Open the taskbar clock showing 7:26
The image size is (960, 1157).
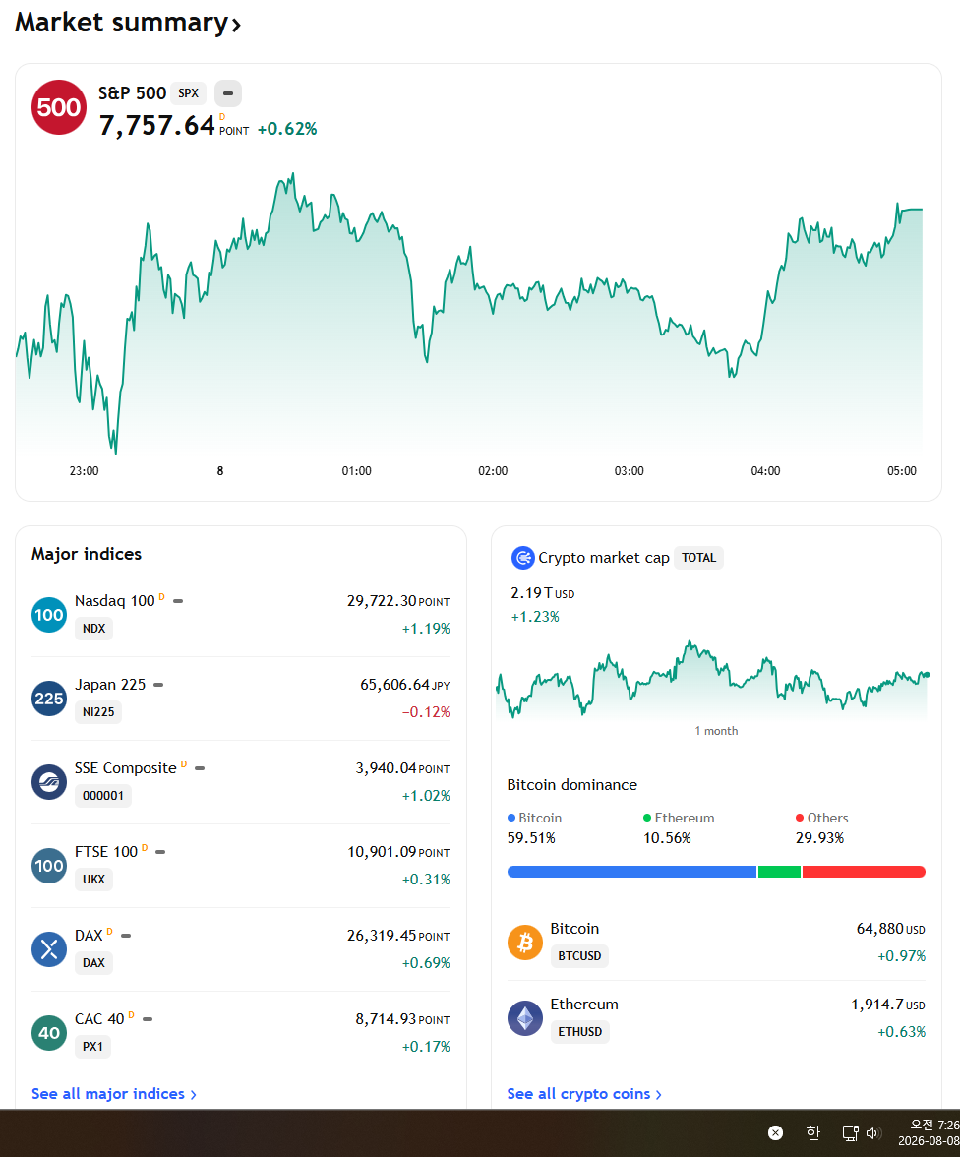pyautogui.click(x=930, y=1132)
